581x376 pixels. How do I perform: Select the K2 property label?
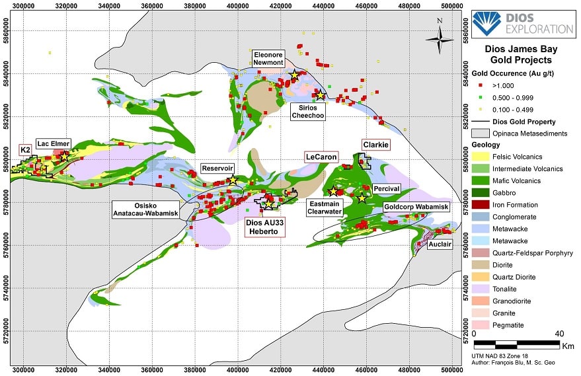(x=26, y=150)
